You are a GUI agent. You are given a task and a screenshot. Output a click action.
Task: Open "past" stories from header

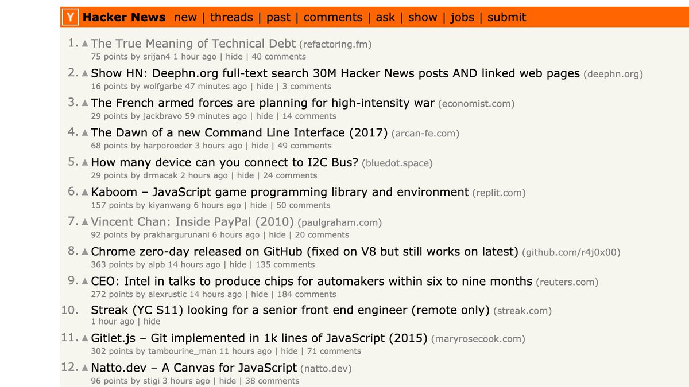(278, 17)
